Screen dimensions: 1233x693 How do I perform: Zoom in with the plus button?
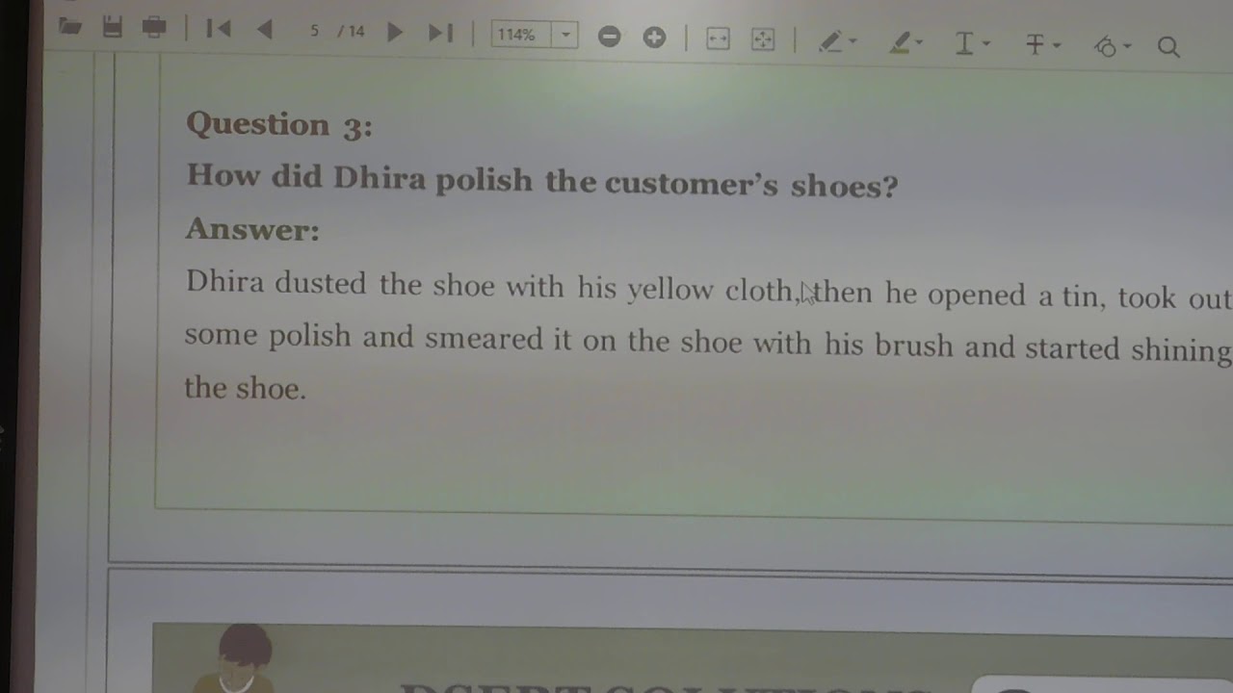click(654, 38)
